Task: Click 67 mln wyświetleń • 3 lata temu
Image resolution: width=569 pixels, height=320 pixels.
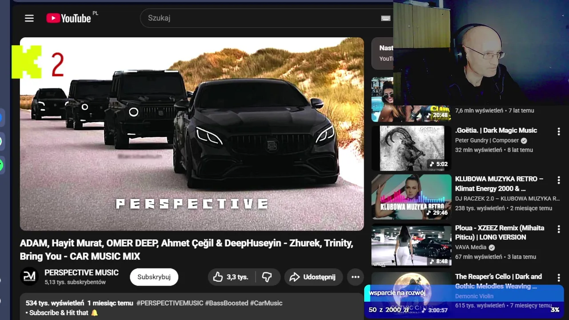Action: (496, 256)
